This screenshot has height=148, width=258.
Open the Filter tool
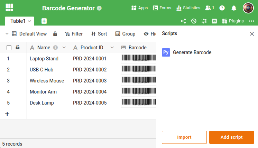click(74, 34)
